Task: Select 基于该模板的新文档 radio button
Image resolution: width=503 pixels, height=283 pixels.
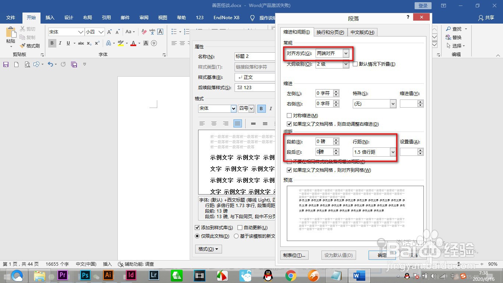Action: (235, 236)
